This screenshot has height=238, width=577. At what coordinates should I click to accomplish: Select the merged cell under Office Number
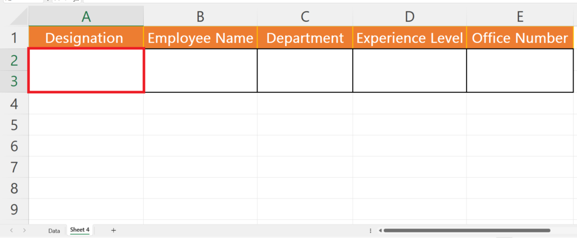pyautogui.click(x=520, y=70)
